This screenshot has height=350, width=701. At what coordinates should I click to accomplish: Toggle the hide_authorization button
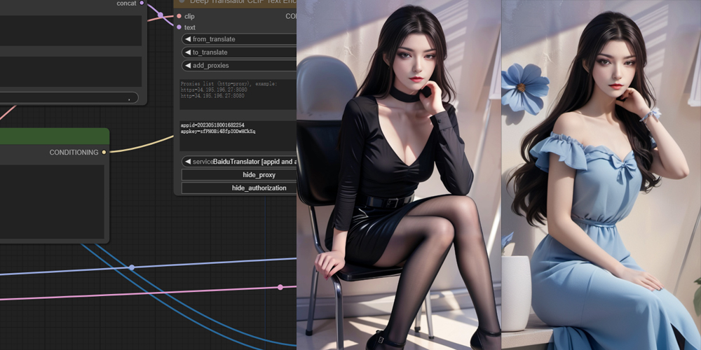[239, 188]
